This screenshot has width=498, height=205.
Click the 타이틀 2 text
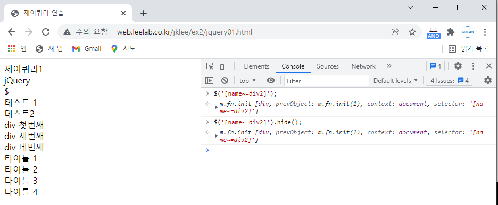(21, 169)
